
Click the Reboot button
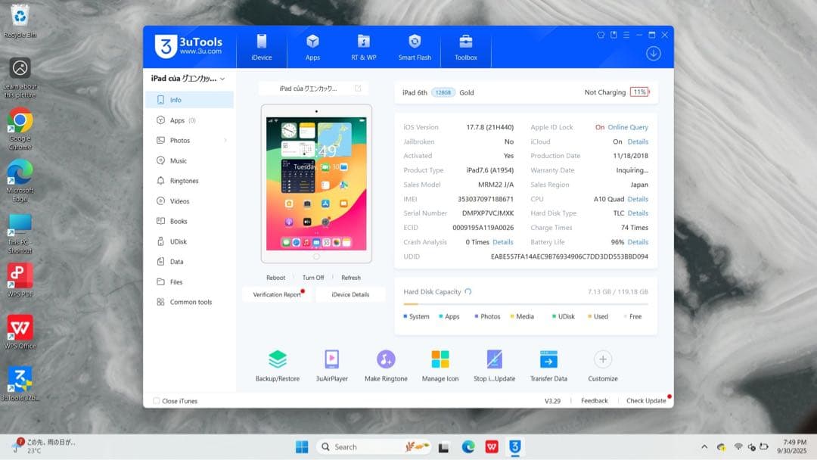point(275,277)
